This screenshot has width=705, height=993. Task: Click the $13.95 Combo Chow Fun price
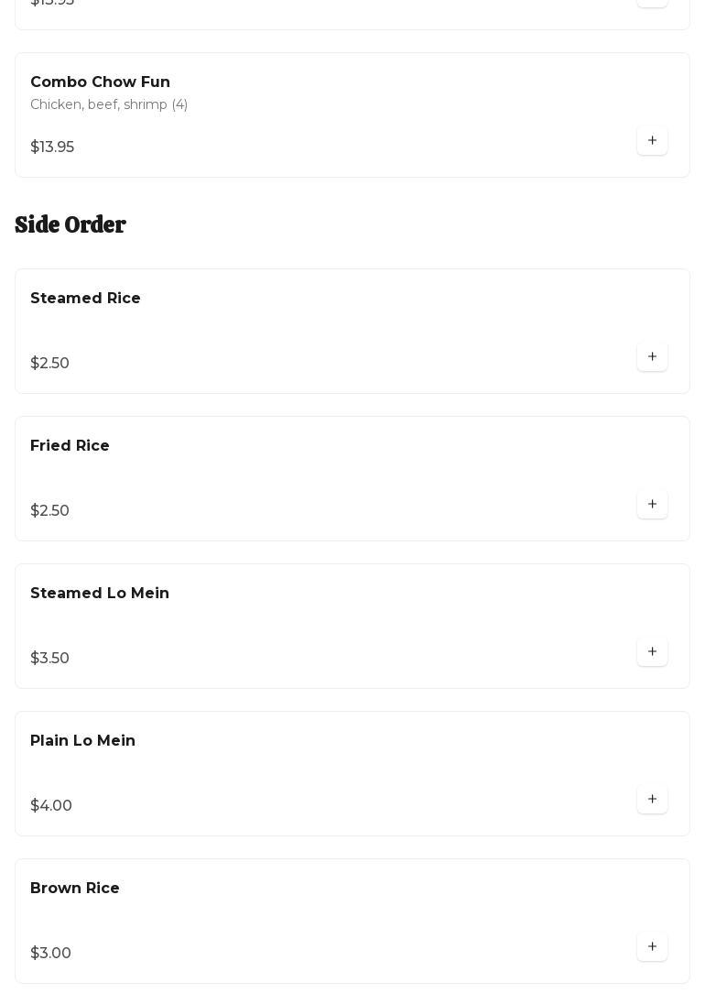pos(52,147)
